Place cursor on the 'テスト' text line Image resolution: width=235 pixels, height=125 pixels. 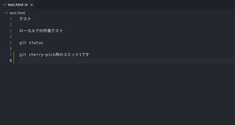[25, 19]
